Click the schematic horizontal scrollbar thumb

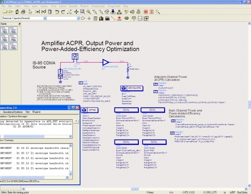[x=135, y=189]
